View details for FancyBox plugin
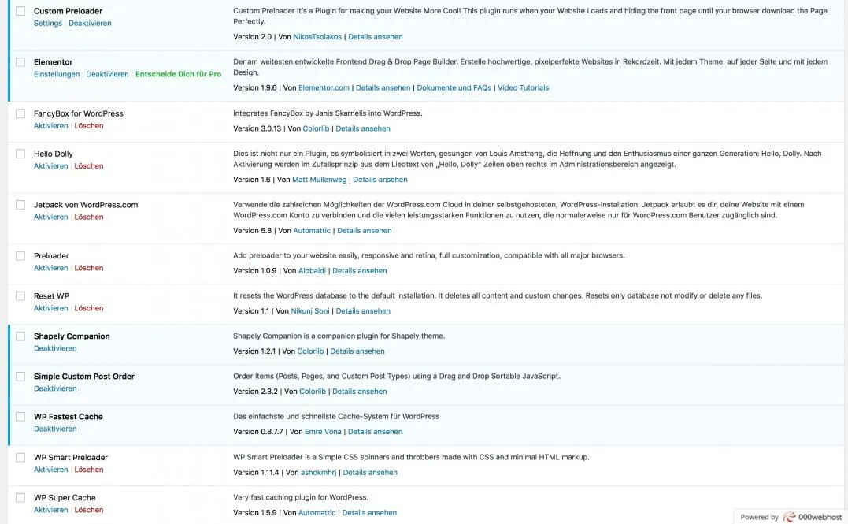This screenshot has width=848, height=524. pyautogui.click(x=363, y=128)
